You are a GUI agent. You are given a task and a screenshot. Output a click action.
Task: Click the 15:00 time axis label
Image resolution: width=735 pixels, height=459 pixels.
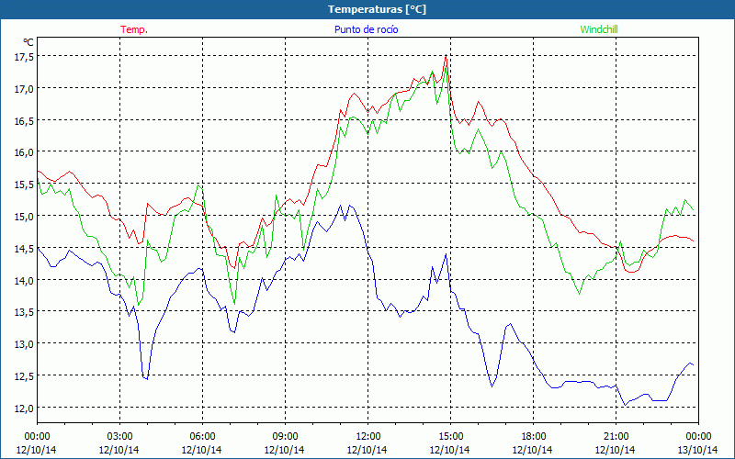450,437
